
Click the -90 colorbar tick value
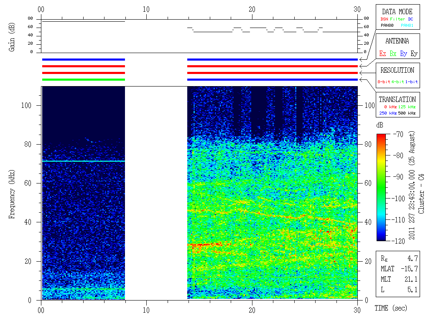[398, 177]
